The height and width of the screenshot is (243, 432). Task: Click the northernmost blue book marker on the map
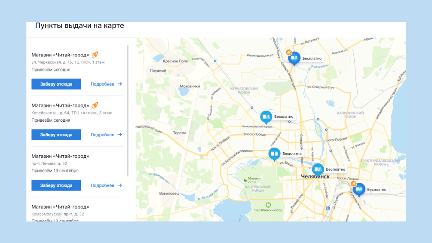tap(294, 58)
